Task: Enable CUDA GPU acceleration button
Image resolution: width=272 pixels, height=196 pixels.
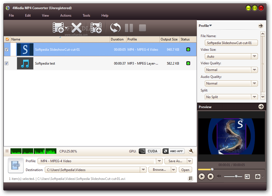Action: (x=150, y=151)
